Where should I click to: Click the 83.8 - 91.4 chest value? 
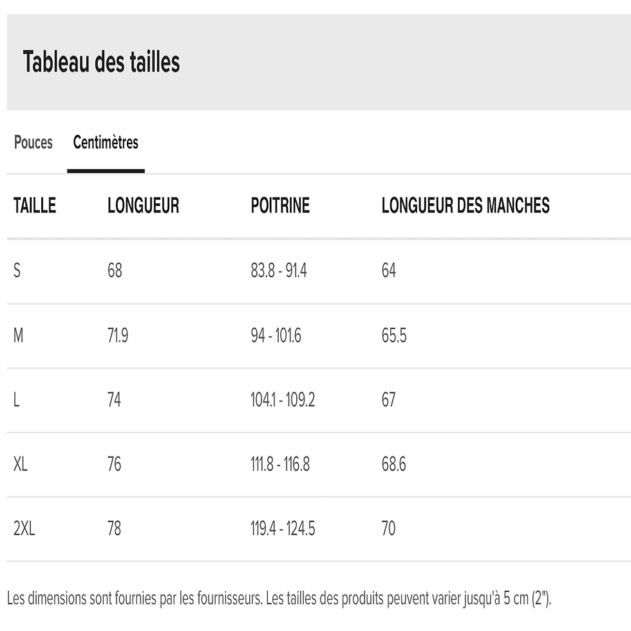tap(279, 271)
